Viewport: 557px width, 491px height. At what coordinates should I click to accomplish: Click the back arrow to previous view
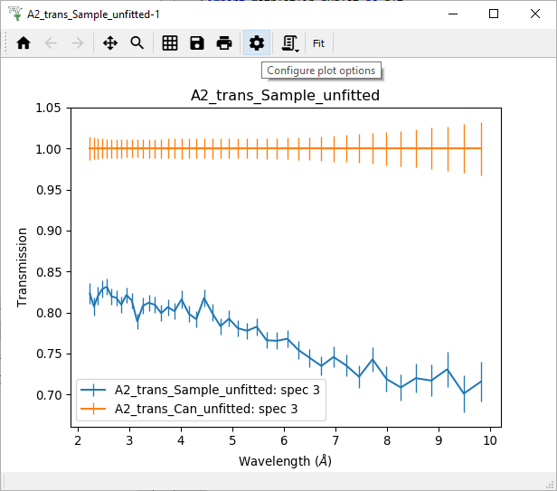(x=51, y=42)
